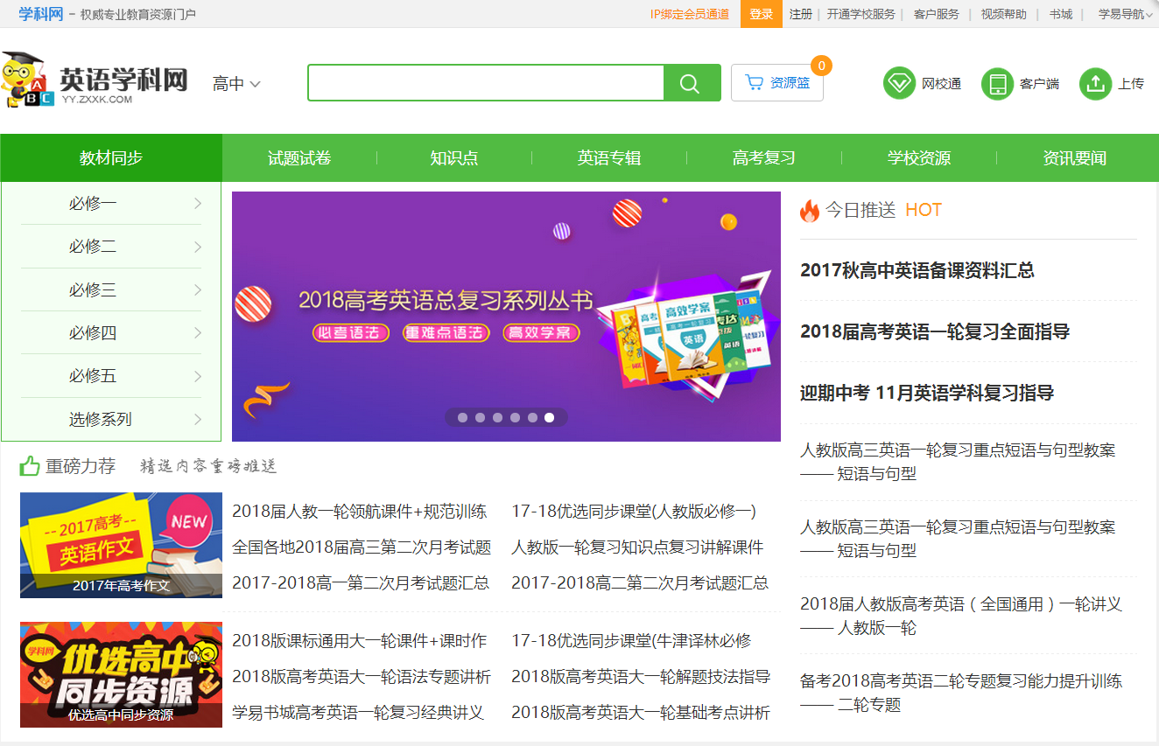This screenshot has width=1159, height=746.
Task: Click the search magnifier button
Action: tap(692, 83)
